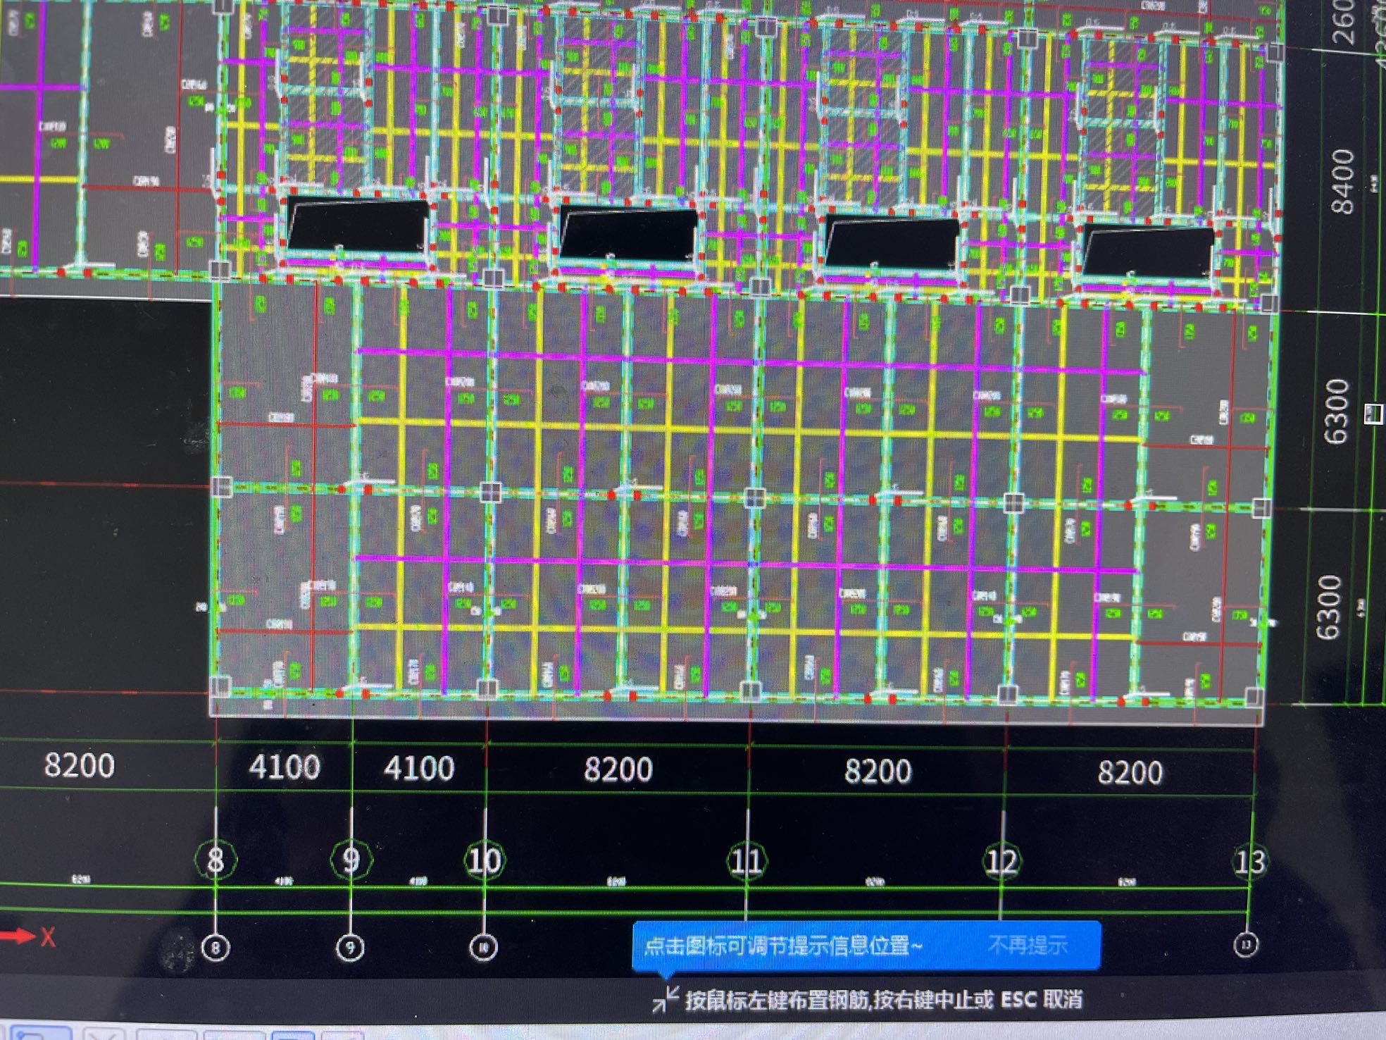
Task: Select the large axis bubble numbered 11
Action: coord(747,861)
